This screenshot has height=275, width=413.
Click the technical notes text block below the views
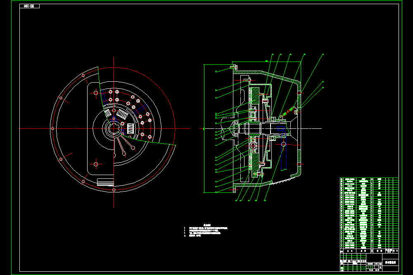coord(206,230)
